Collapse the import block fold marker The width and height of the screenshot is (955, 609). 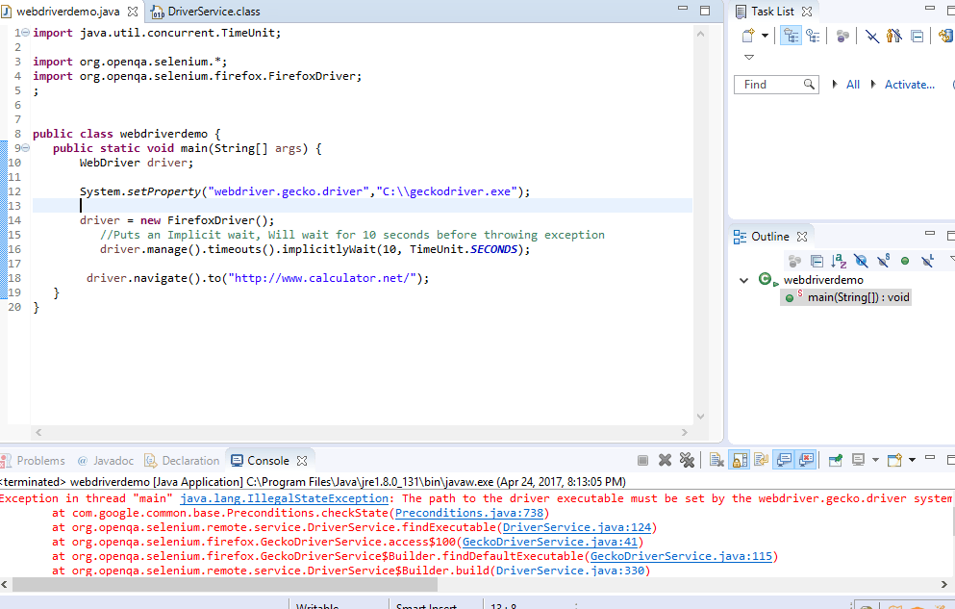click(26, 33)
